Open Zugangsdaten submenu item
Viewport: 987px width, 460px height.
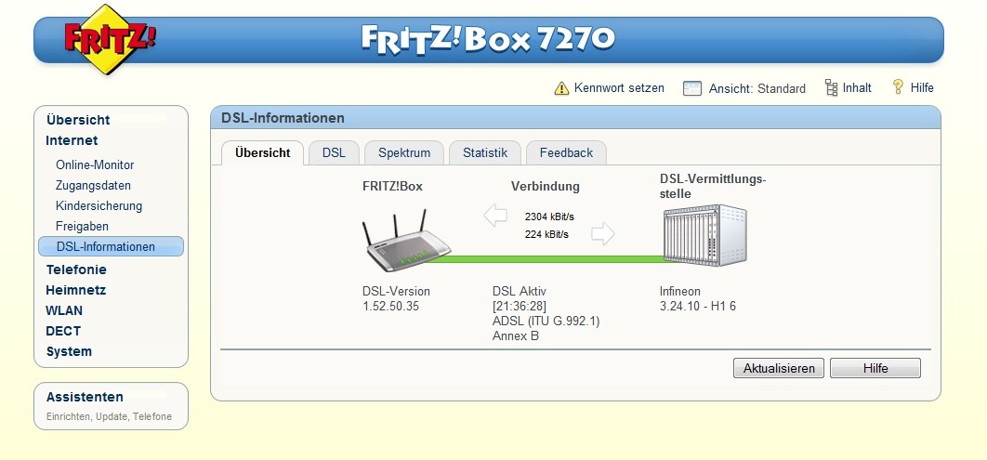point(93,186)
